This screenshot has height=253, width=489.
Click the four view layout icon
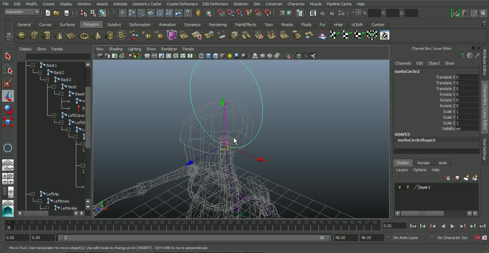coord(8,179)
